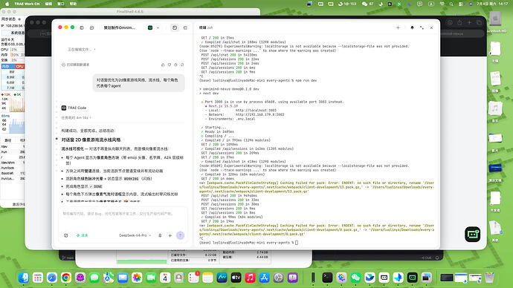The width and height of the screenshot is (513, 288).
Task: Expand the task duration 4m 16s row
Action: (77, 117)
